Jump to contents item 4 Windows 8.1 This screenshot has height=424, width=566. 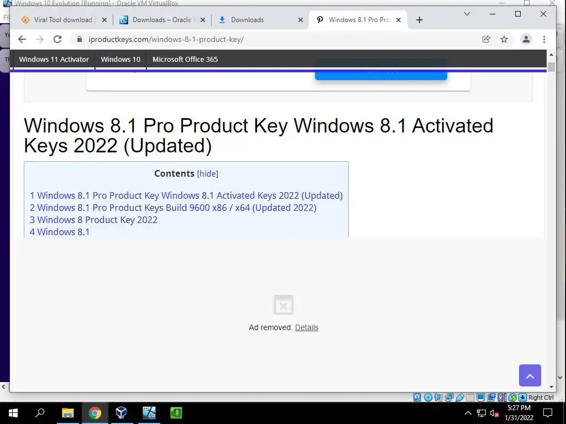(x=60, y=232)
